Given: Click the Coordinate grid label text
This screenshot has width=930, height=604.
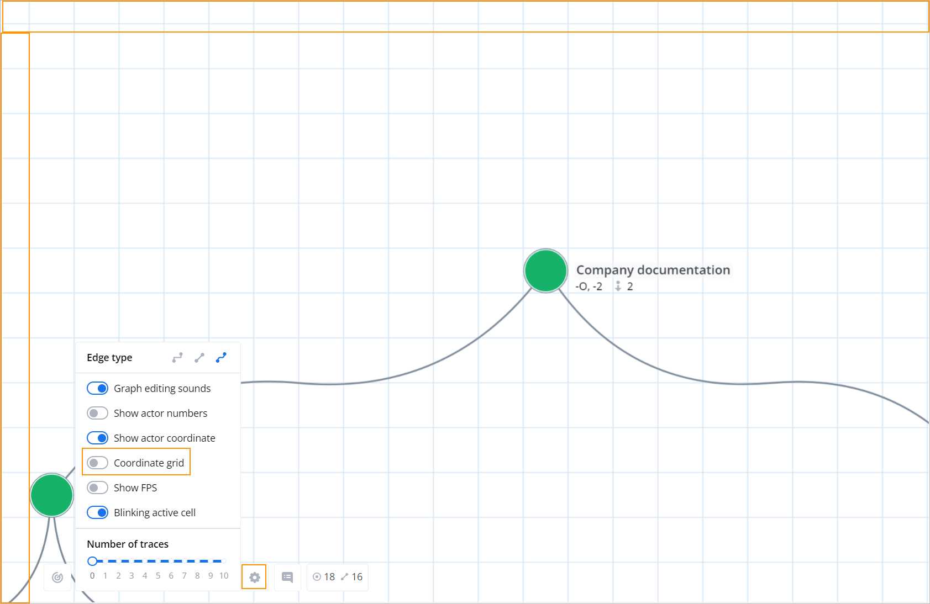Looking at the screenshot, I should [x=149, y=463].
